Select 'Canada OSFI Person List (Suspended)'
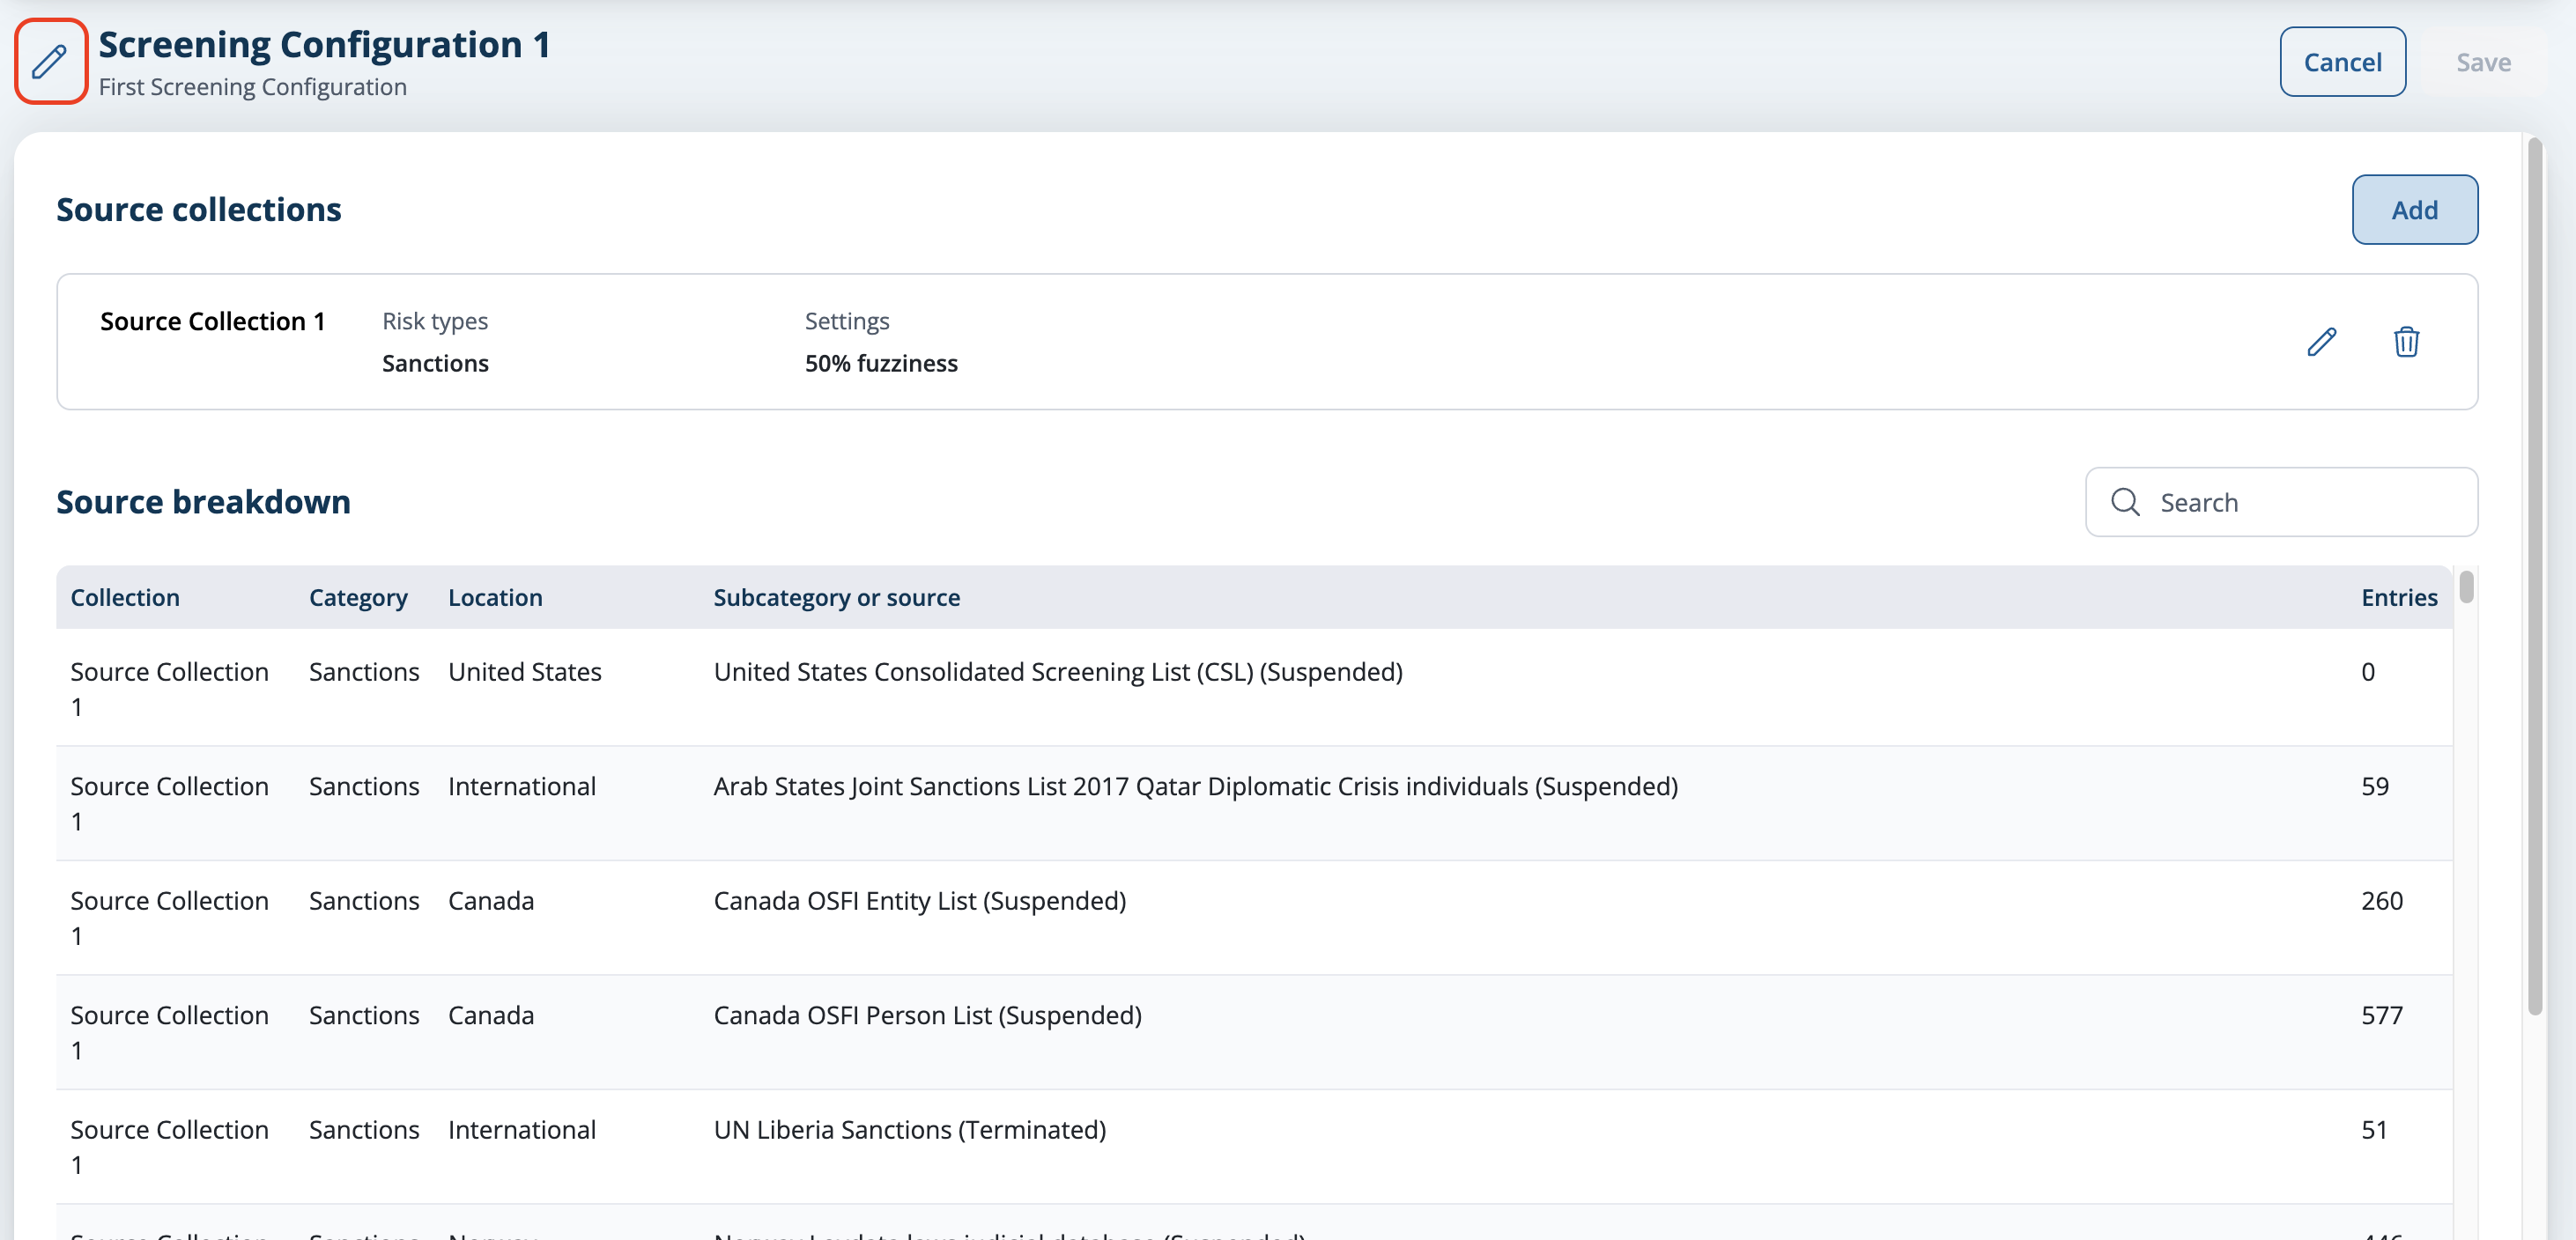2576x1240 pixels. click(x=927, y=1015)
